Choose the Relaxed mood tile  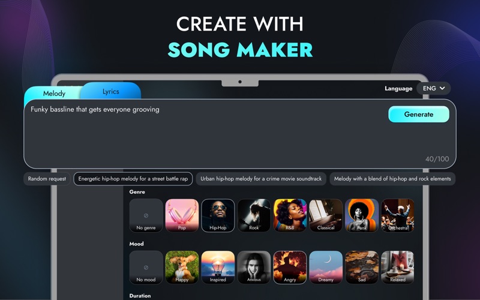point(398,268)
